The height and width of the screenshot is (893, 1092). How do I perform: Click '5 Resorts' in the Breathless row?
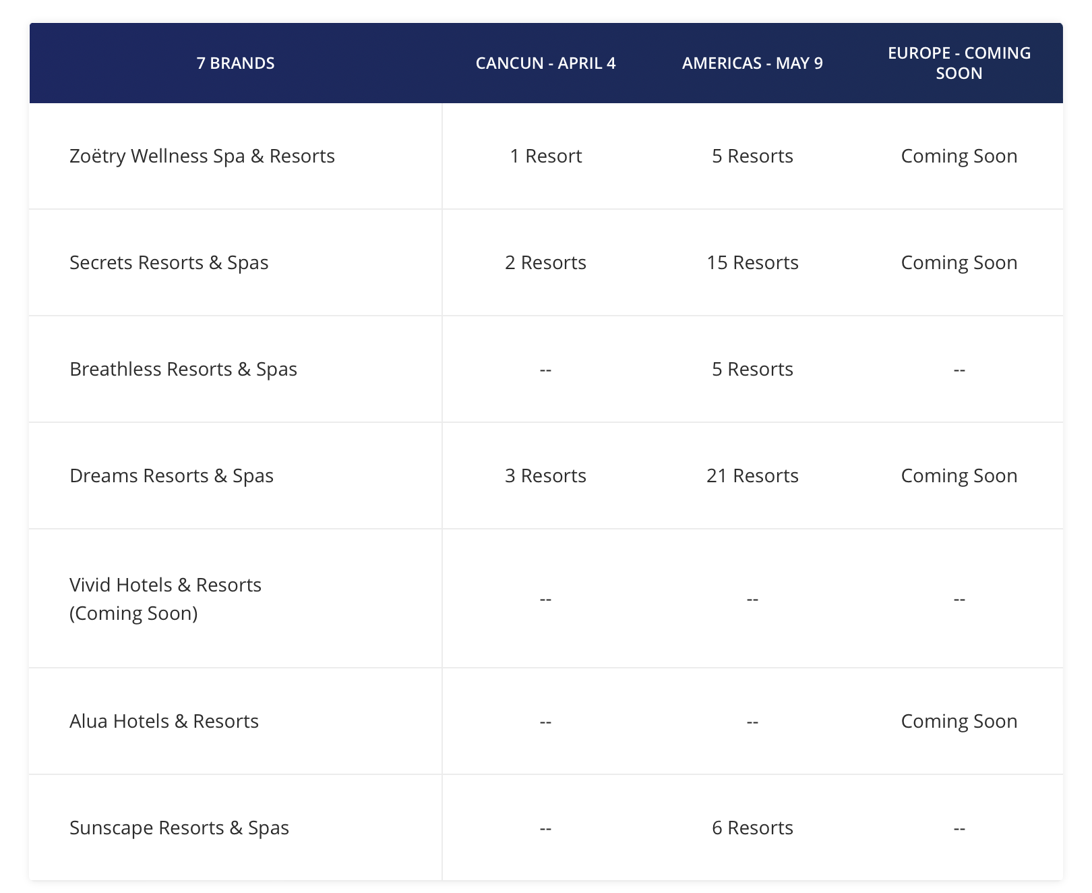tap(752, 370)
